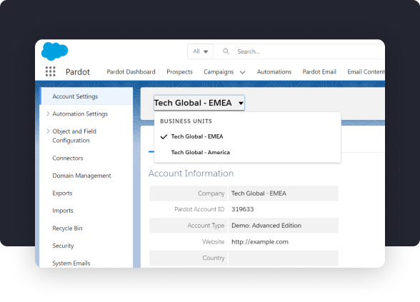Click the Country field label

pyautogui.click(x=213, y=258)
